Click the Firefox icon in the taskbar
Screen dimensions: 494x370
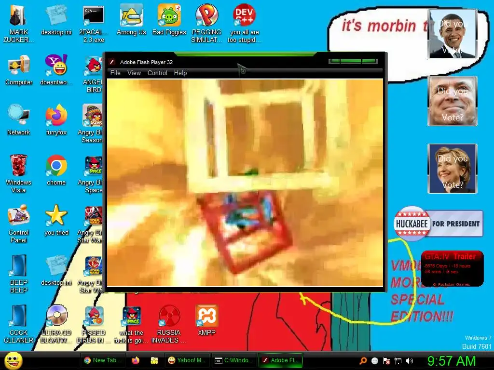(136, 360)
